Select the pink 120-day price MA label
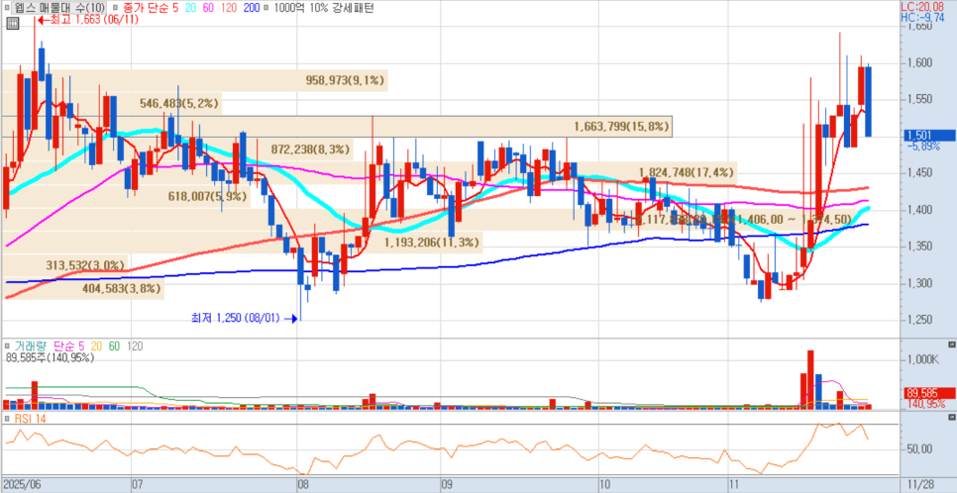957x493 pixels. [230, 8]
